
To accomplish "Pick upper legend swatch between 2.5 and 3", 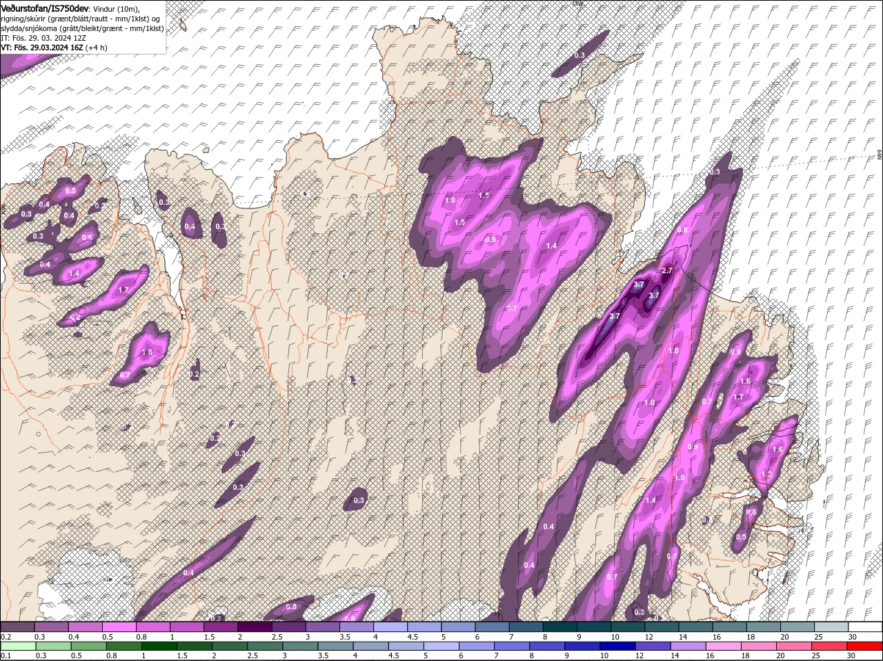I will click(288, 627).
